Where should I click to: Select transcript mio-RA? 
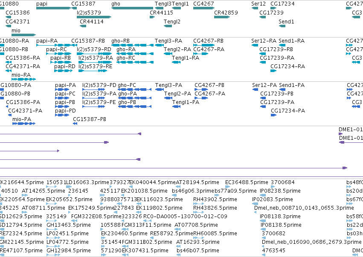coord(23,79)
